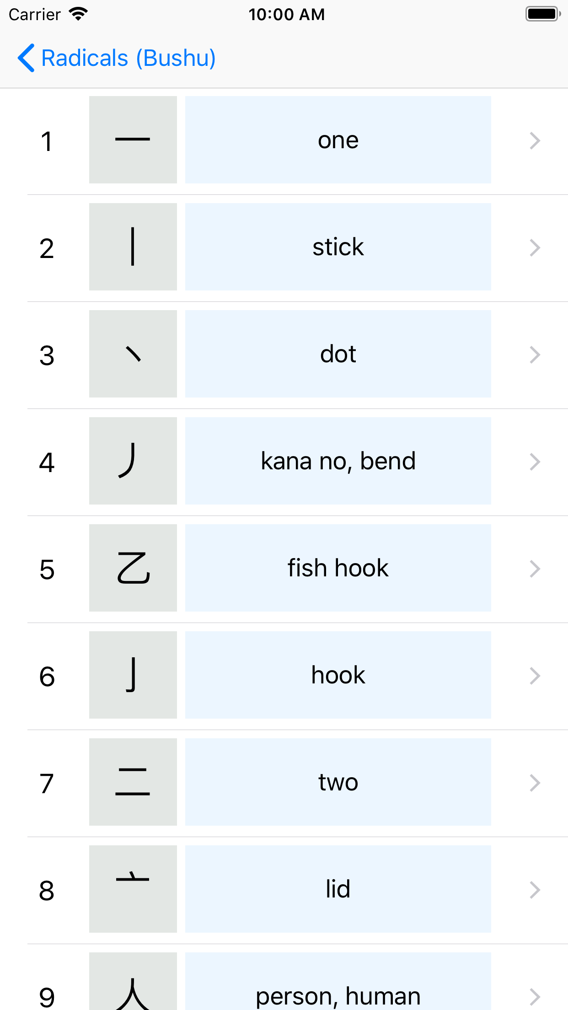Image resolution: width=568 pixels, height=1010 pixels.
Task: Tap the back arrow chevron icon
Action: [26, 58]
